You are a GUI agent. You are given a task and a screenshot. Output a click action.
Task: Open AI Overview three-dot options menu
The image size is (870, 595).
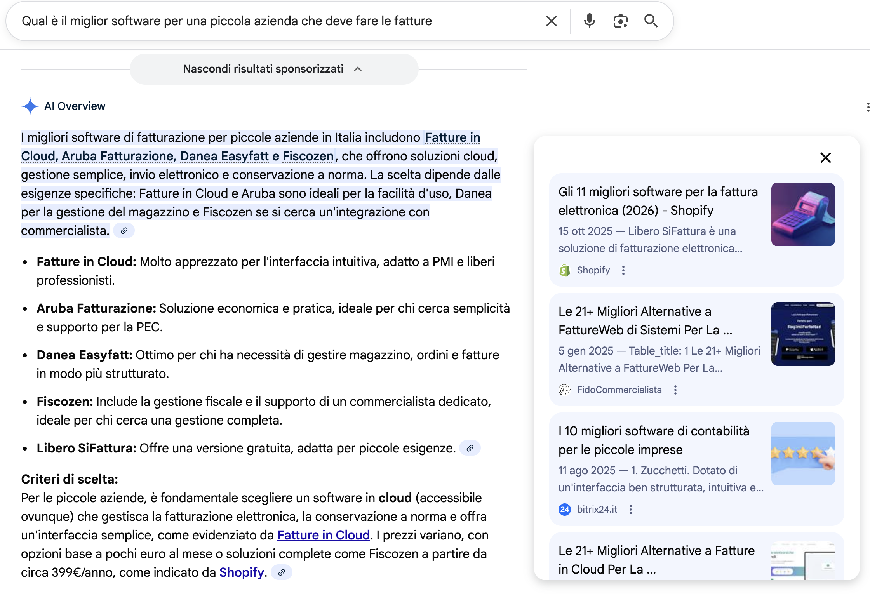867,107
